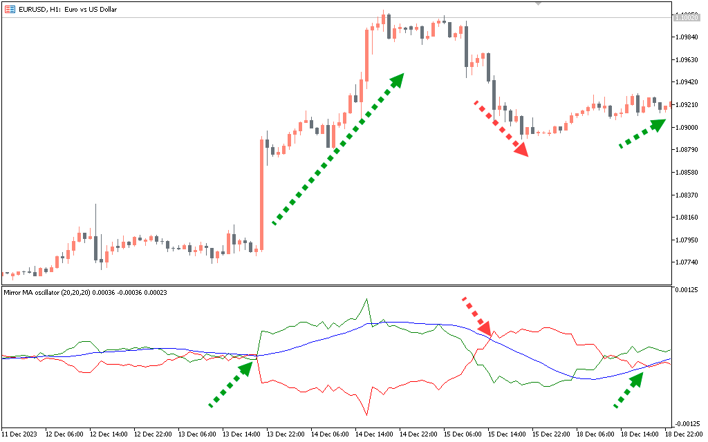Click price scale value 1.09420
The image size is (708, 442).
pos(687,82)
